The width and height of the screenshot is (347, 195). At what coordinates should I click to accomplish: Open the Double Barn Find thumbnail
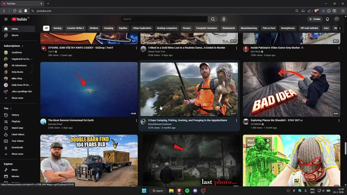tap(89, 161)
